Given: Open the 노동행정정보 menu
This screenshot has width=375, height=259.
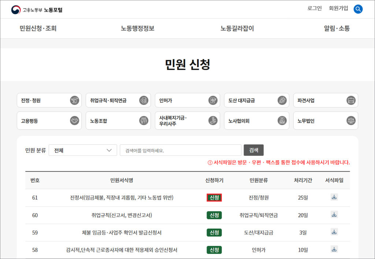Looking at the screenshot, I should (x=138, y=29).
